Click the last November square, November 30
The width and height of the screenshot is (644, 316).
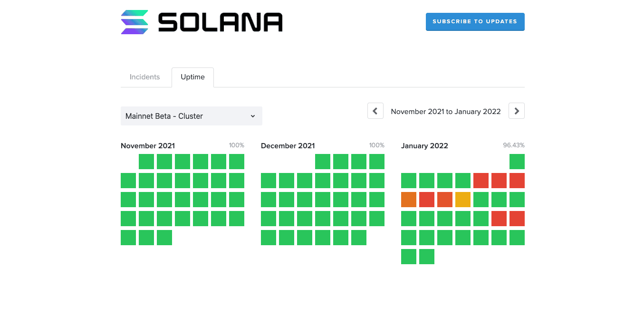tap(164, 238)
